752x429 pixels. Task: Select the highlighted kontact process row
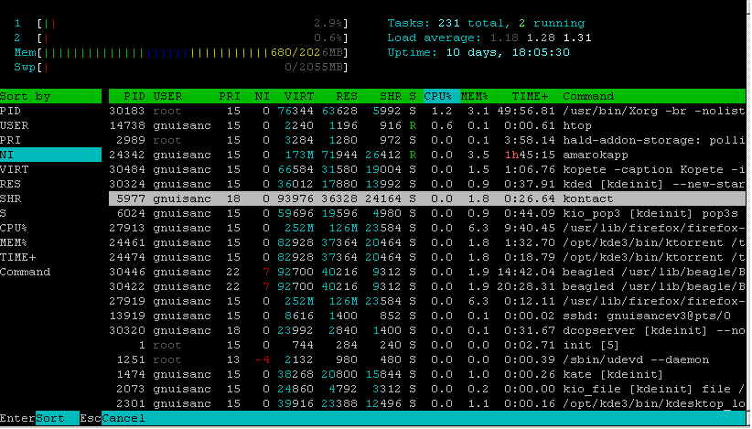coord(427,198)
